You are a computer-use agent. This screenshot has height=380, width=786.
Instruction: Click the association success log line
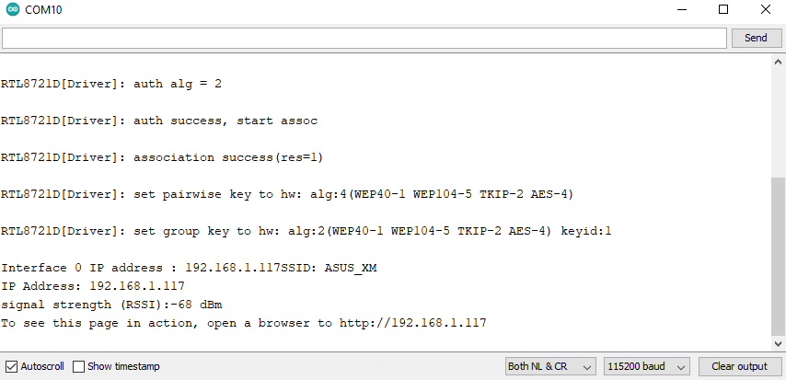click(161, 158)
